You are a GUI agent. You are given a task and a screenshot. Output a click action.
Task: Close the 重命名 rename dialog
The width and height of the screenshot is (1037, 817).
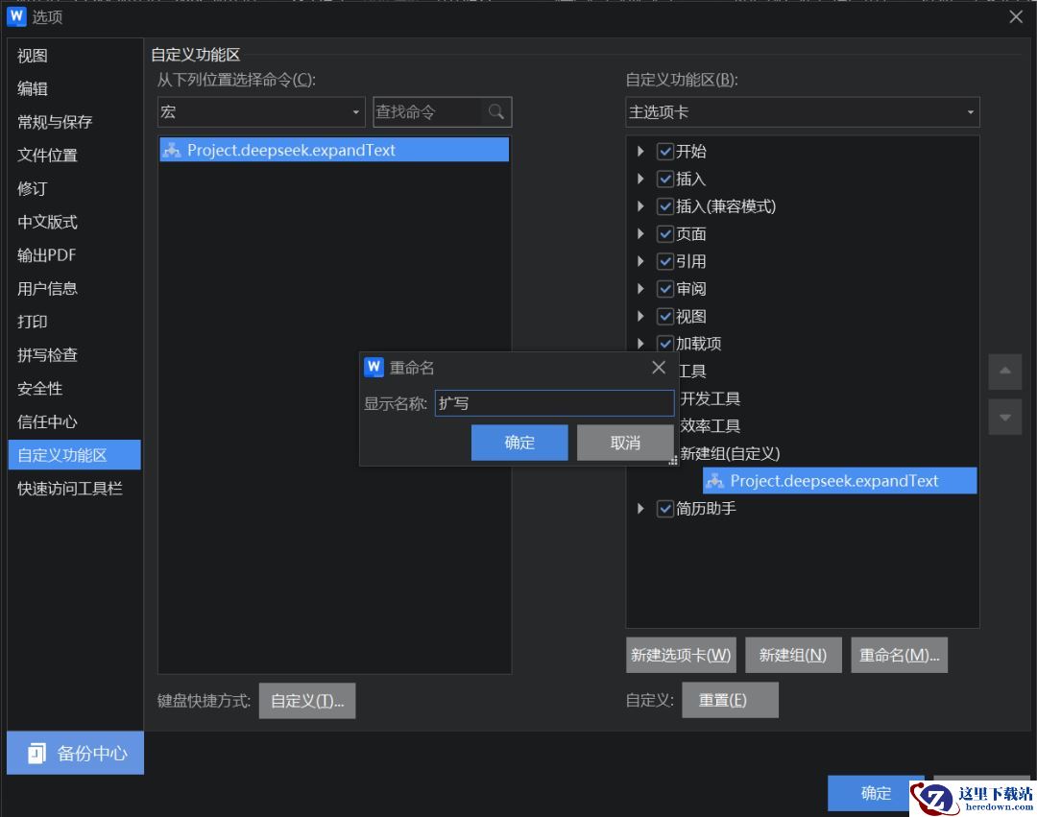click(x=659, y=368)
